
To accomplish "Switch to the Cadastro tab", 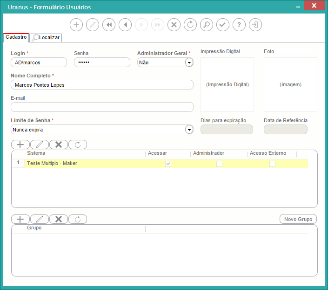I will [16, 37].
